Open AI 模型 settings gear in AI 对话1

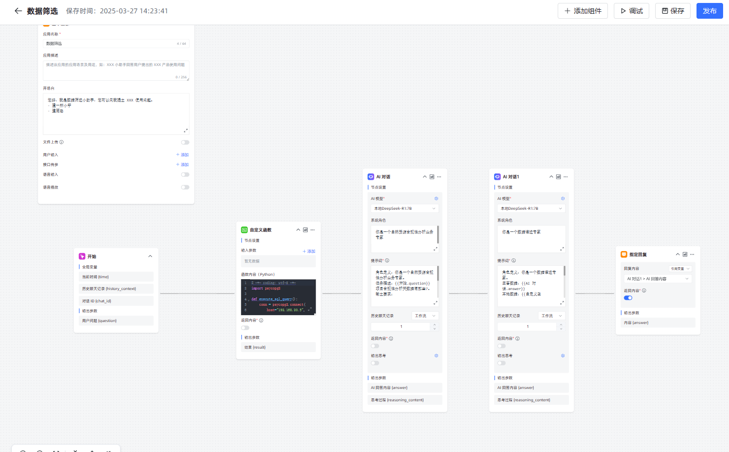click(563, 198)
